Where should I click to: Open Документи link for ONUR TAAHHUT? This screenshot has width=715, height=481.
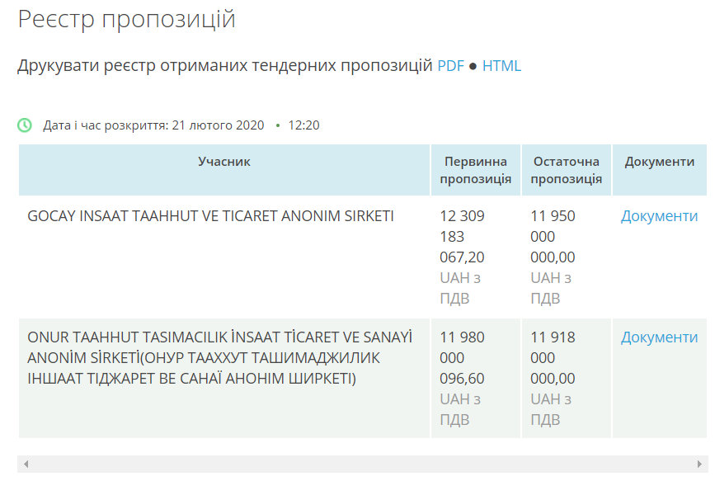point(659,337)
